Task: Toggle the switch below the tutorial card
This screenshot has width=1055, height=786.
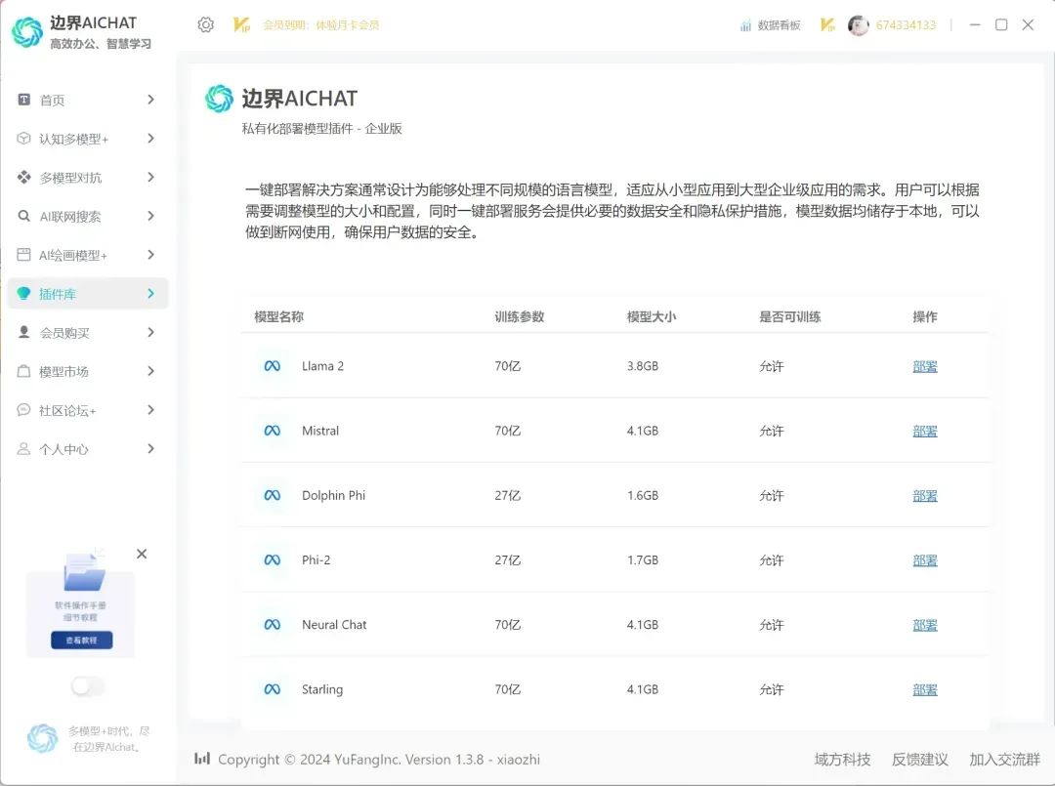Action: pyautogui.click(x=87, y=686)
